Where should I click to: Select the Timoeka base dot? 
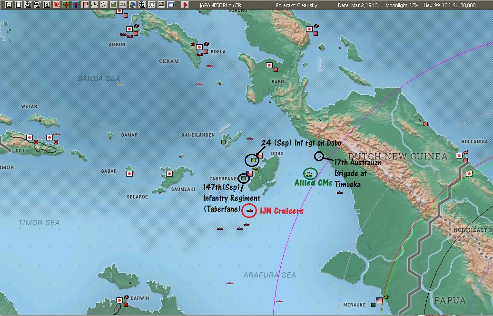320,156
